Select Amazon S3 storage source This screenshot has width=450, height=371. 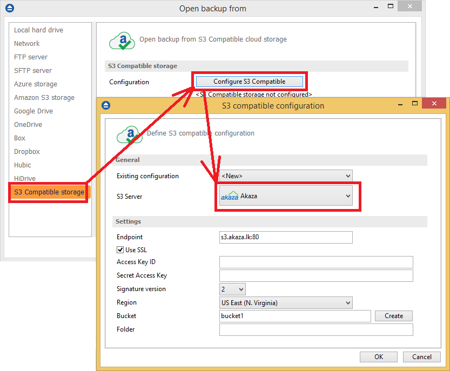[44, 98]
